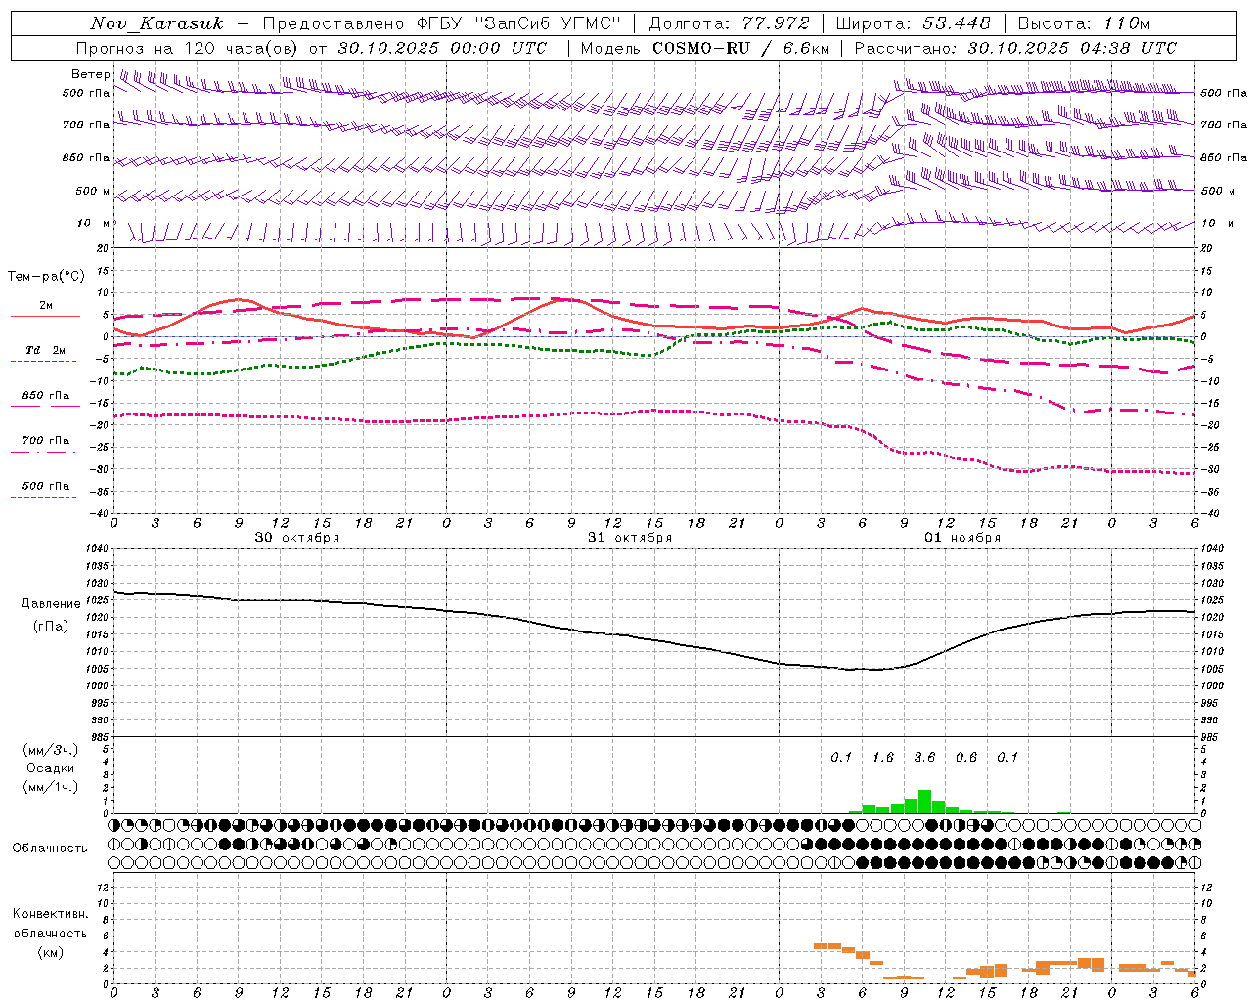Click the '(мм/1ч.)' precipitation unit label
The image size is (1252, 1001).
click(x=51, y=787)
